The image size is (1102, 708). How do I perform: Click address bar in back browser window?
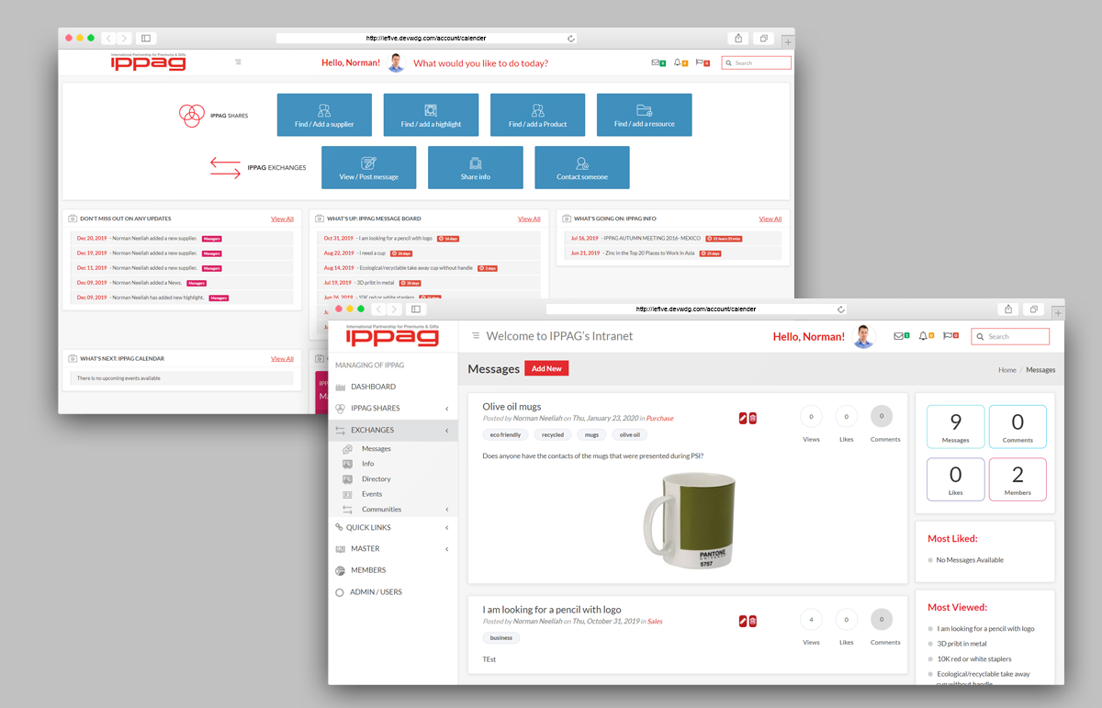click(x=426, y=39)
